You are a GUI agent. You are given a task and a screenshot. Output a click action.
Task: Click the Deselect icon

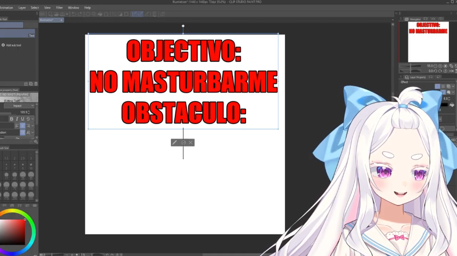coord(114,14)
